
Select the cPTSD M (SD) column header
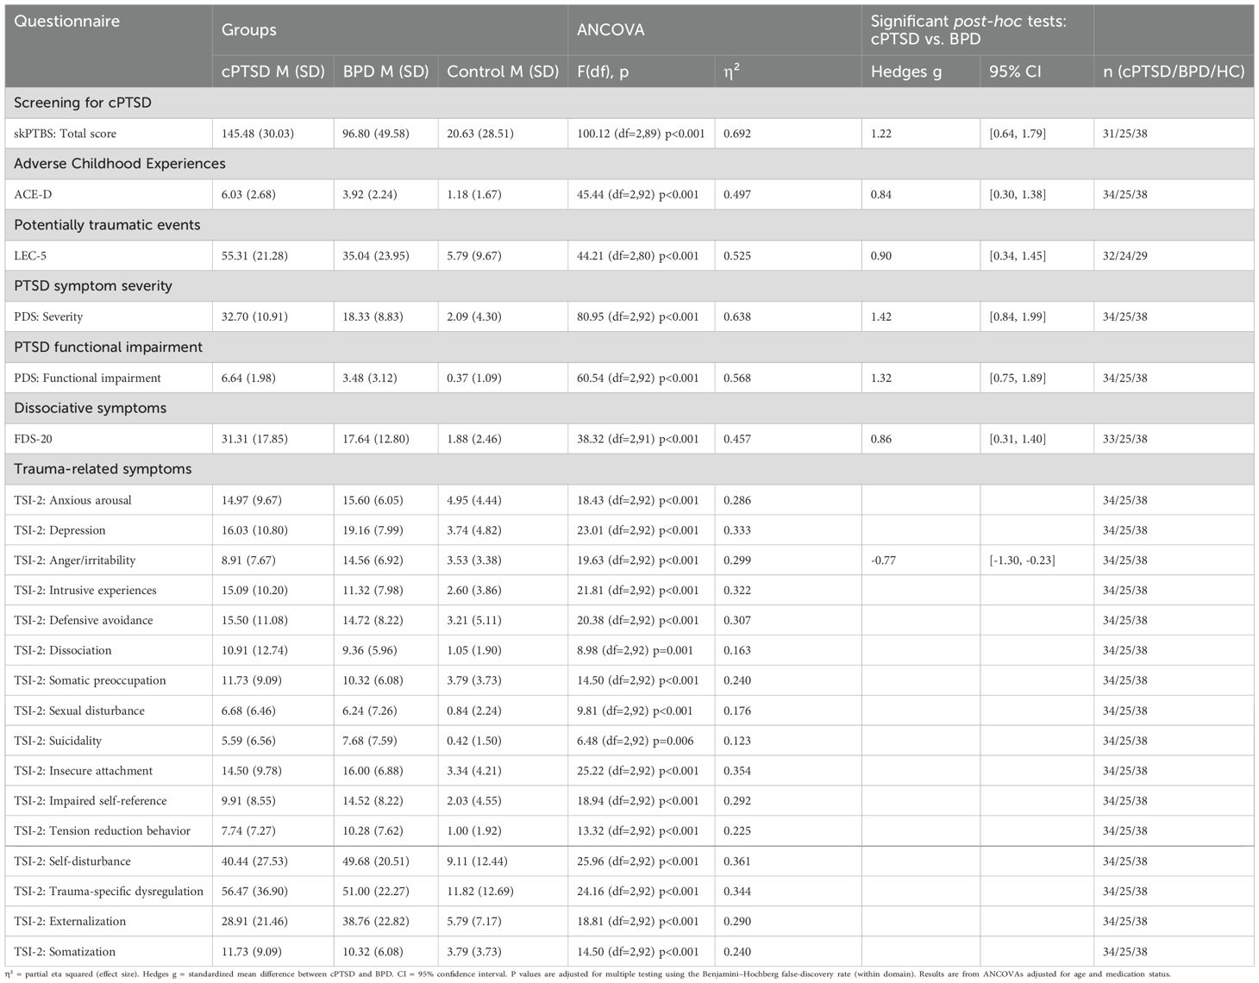tap(272, 72)
